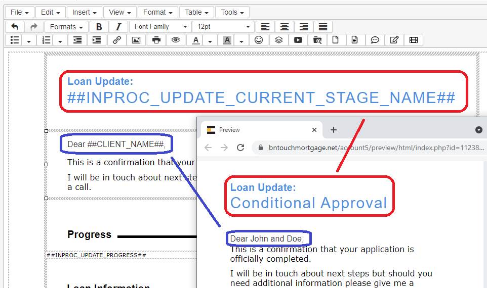
Task: Click the blank page icon
Action: pos(336,40)
